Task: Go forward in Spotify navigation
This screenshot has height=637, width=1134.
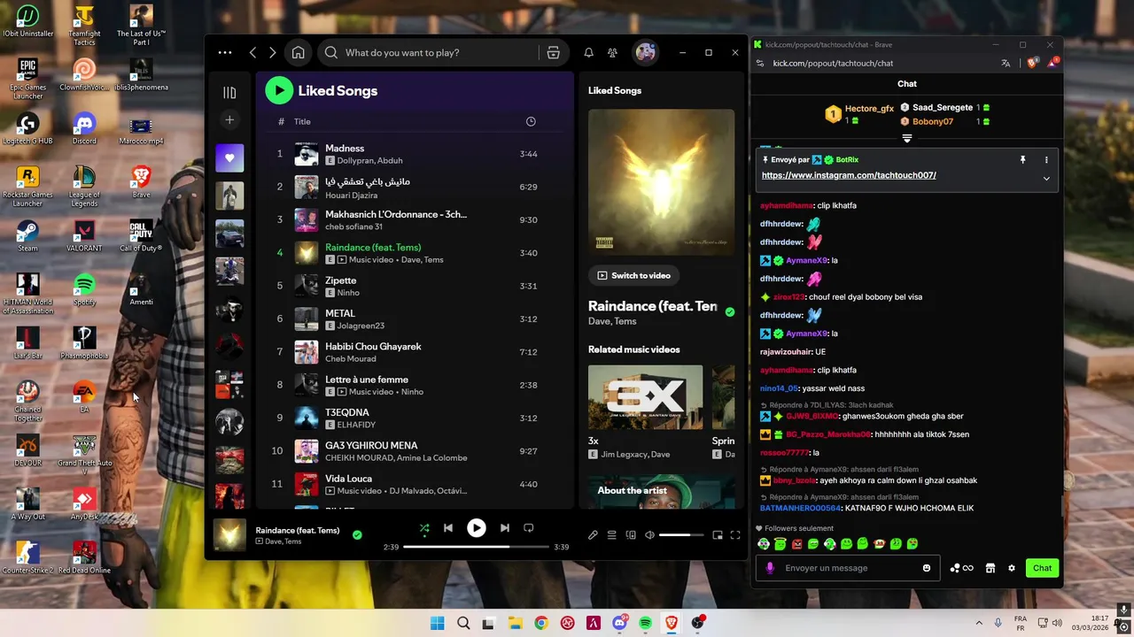Action: coord(272,52)
